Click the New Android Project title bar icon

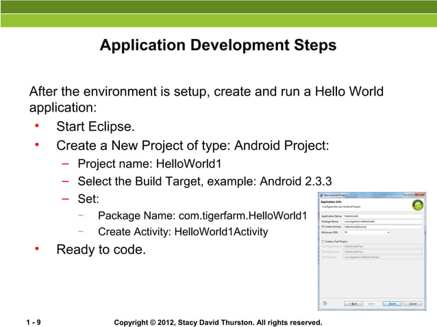click(322, 195)
